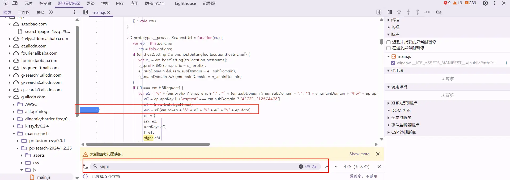Open the navigator pane three-dot menu
510x180 pixels.
point(74,12)
